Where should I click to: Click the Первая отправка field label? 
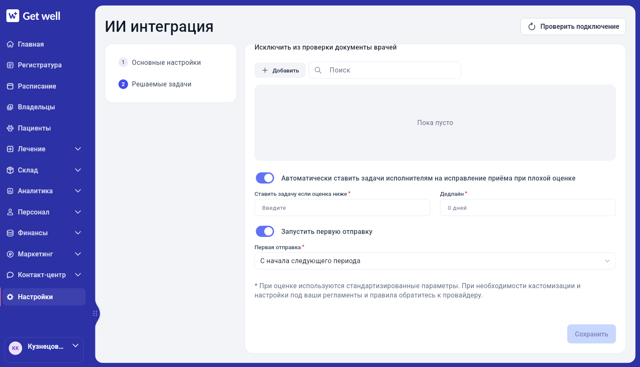pyautogui.click(x=278, y=247)
